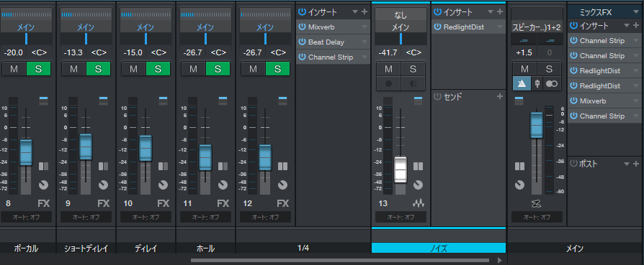
Task: Click the FX icon on channel 8
Action: 44,203
